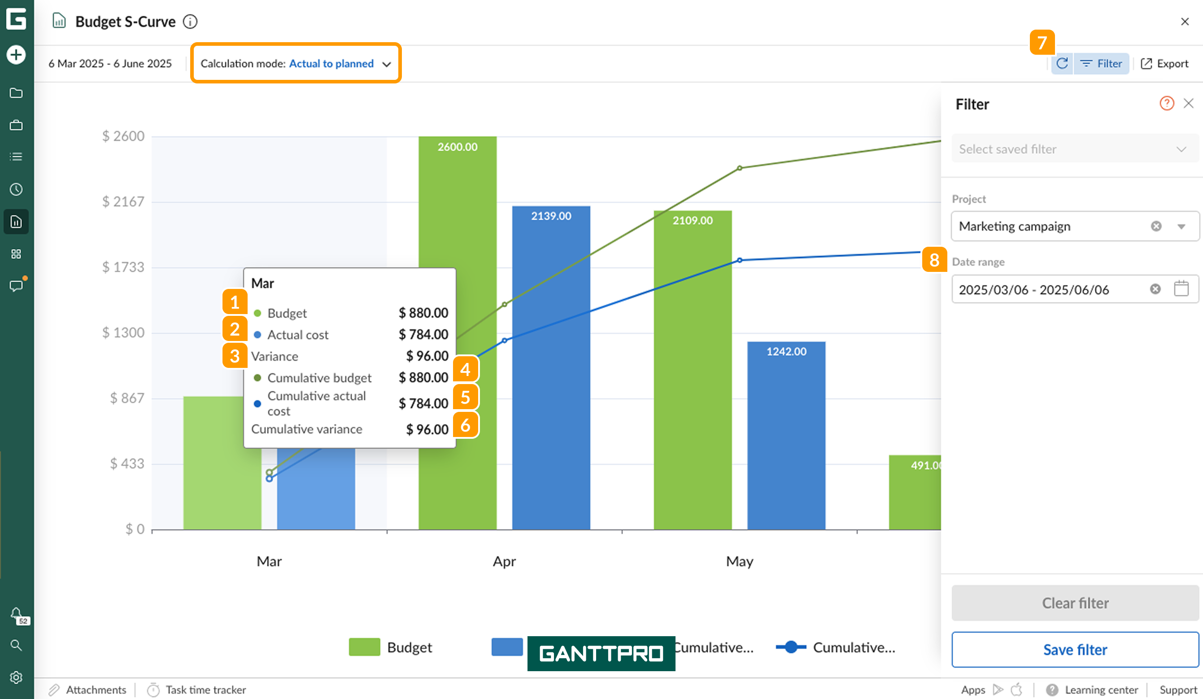Open the communication hub chat icon

point(16,286)
